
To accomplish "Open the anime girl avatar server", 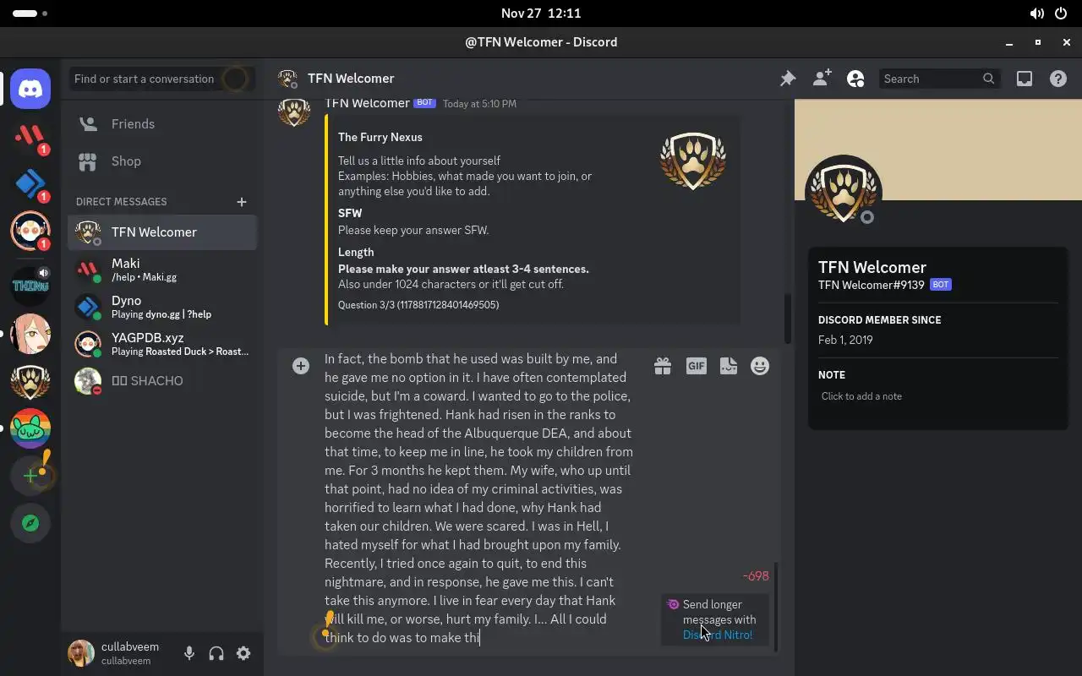I will pyautogui.click(x=30, y=333).
